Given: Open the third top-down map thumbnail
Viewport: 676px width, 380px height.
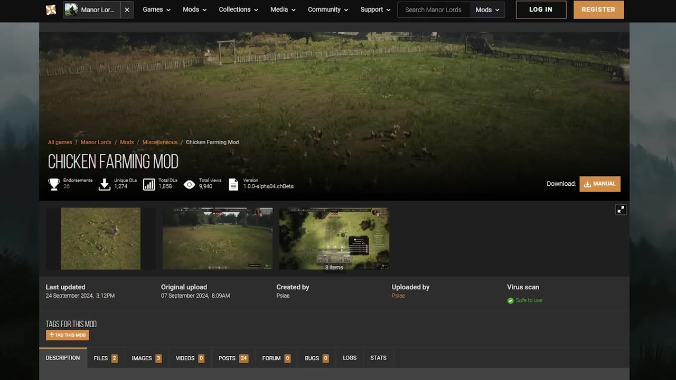Looking at the screenshot, I should coord(334,239).
